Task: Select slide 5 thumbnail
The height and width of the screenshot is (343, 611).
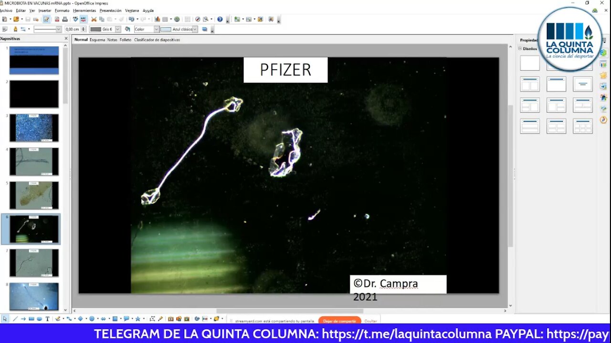Action: tap(34, 195)
